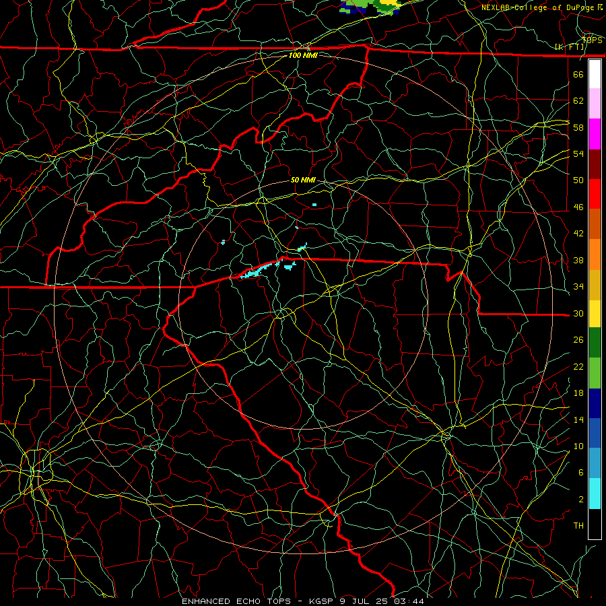
Task: Click the 54 label on the scale
Action: pyautogui.click(x=578, y=154)
